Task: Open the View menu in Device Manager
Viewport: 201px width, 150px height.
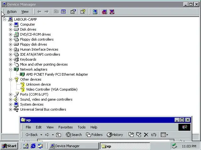Action: (x=25, y=12)
